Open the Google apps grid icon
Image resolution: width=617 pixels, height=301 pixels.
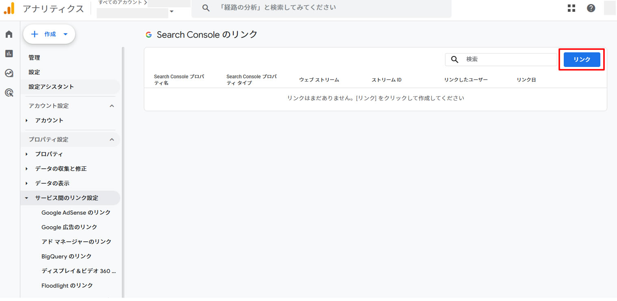tap(571, 8)
